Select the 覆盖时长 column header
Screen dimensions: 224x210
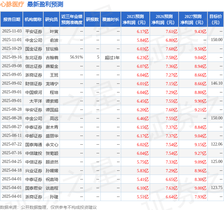click(x=110, y=19)
